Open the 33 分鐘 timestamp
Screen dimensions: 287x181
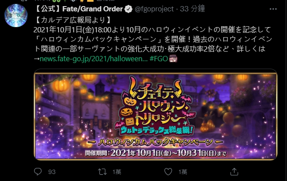[x=192, y=9]
